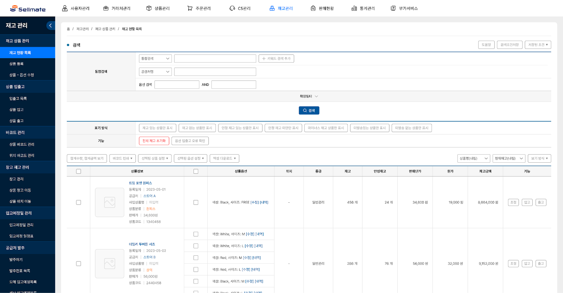This screenshot has height=293, width=563.
Task: Check the White size M option checkbox
Action: click(196, 234)
